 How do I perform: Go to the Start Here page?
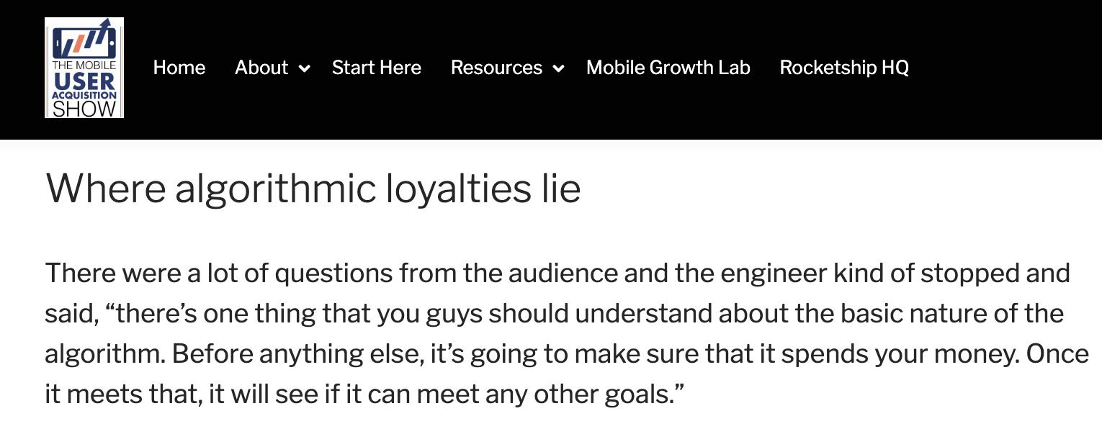(x=377, y=68)
